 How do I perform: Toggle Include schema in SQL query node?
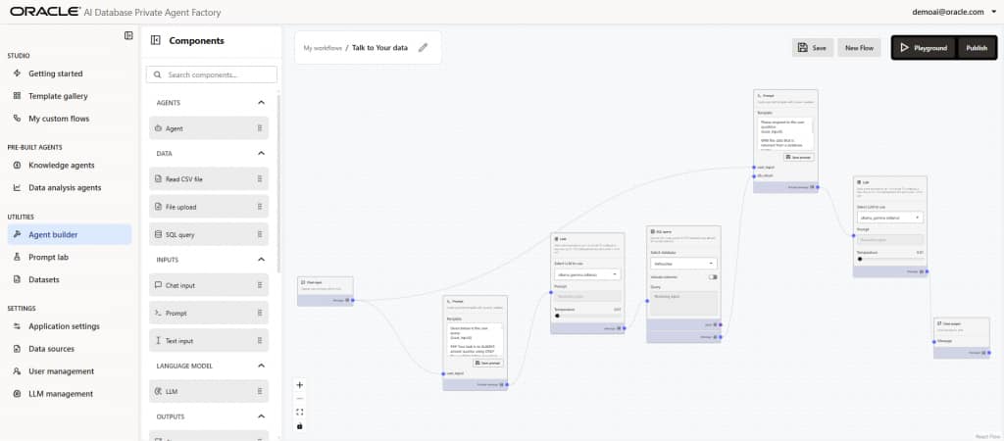click(x=713, y=277)
